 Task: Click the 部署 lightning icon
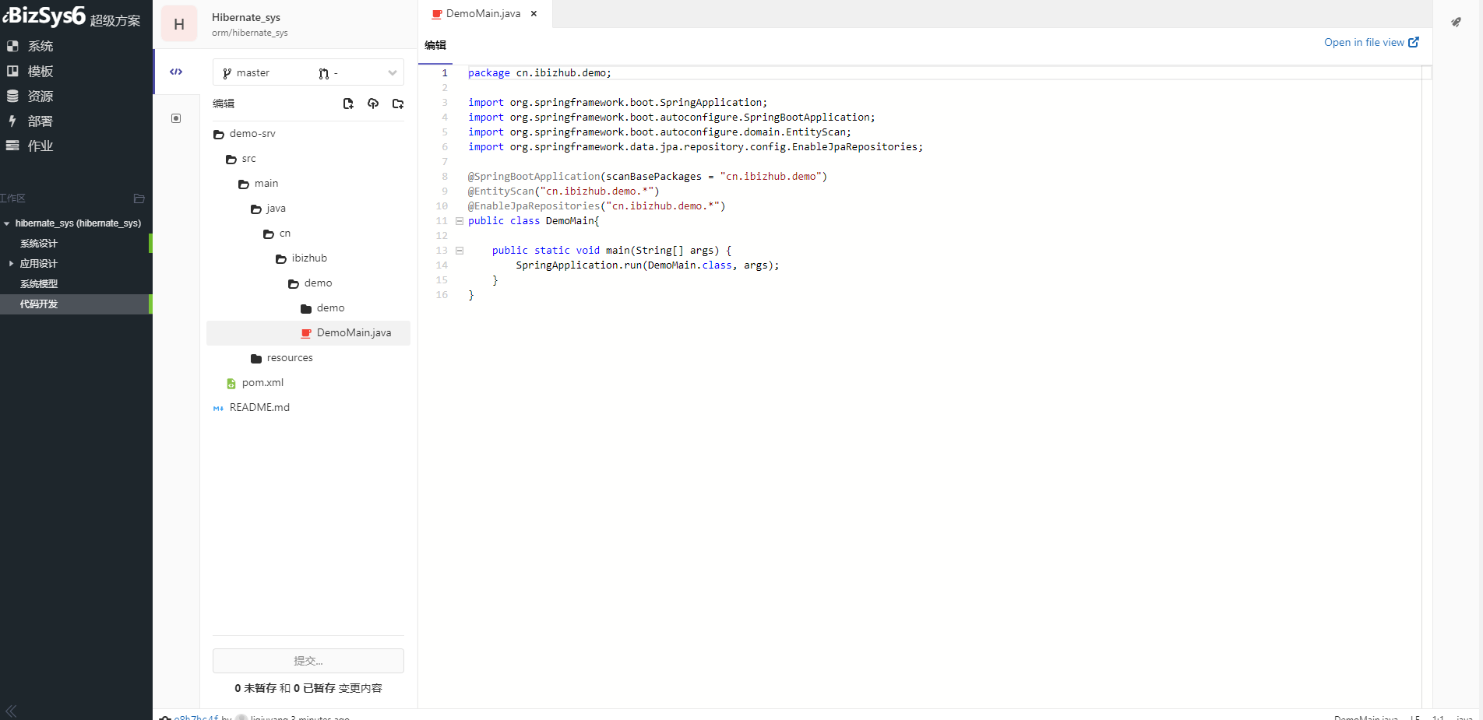pyautogui.click(x=12, y=121)
